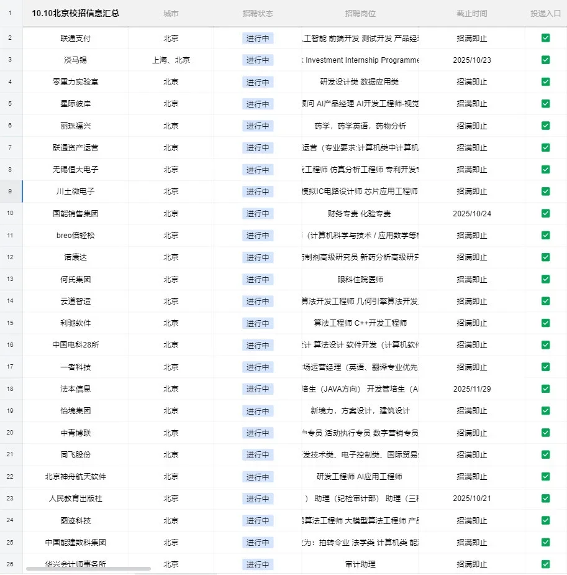Click the checkbox for 人民教育出版社
This screenshot has height=575, width=567.
545,499
